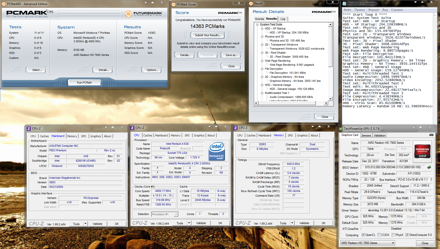Image resolution: width=440 pixels, height=249 pixels.
Task: Select the 'File Decryption: 101.841 MB/s' row
Action: [x=288, y=73]
